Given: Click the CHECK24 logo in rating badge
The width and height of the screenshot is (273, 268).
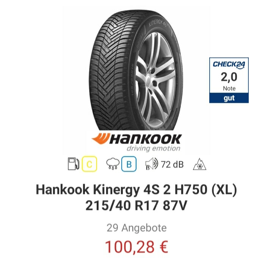Looking at the screenshot, I should [229, 65].
